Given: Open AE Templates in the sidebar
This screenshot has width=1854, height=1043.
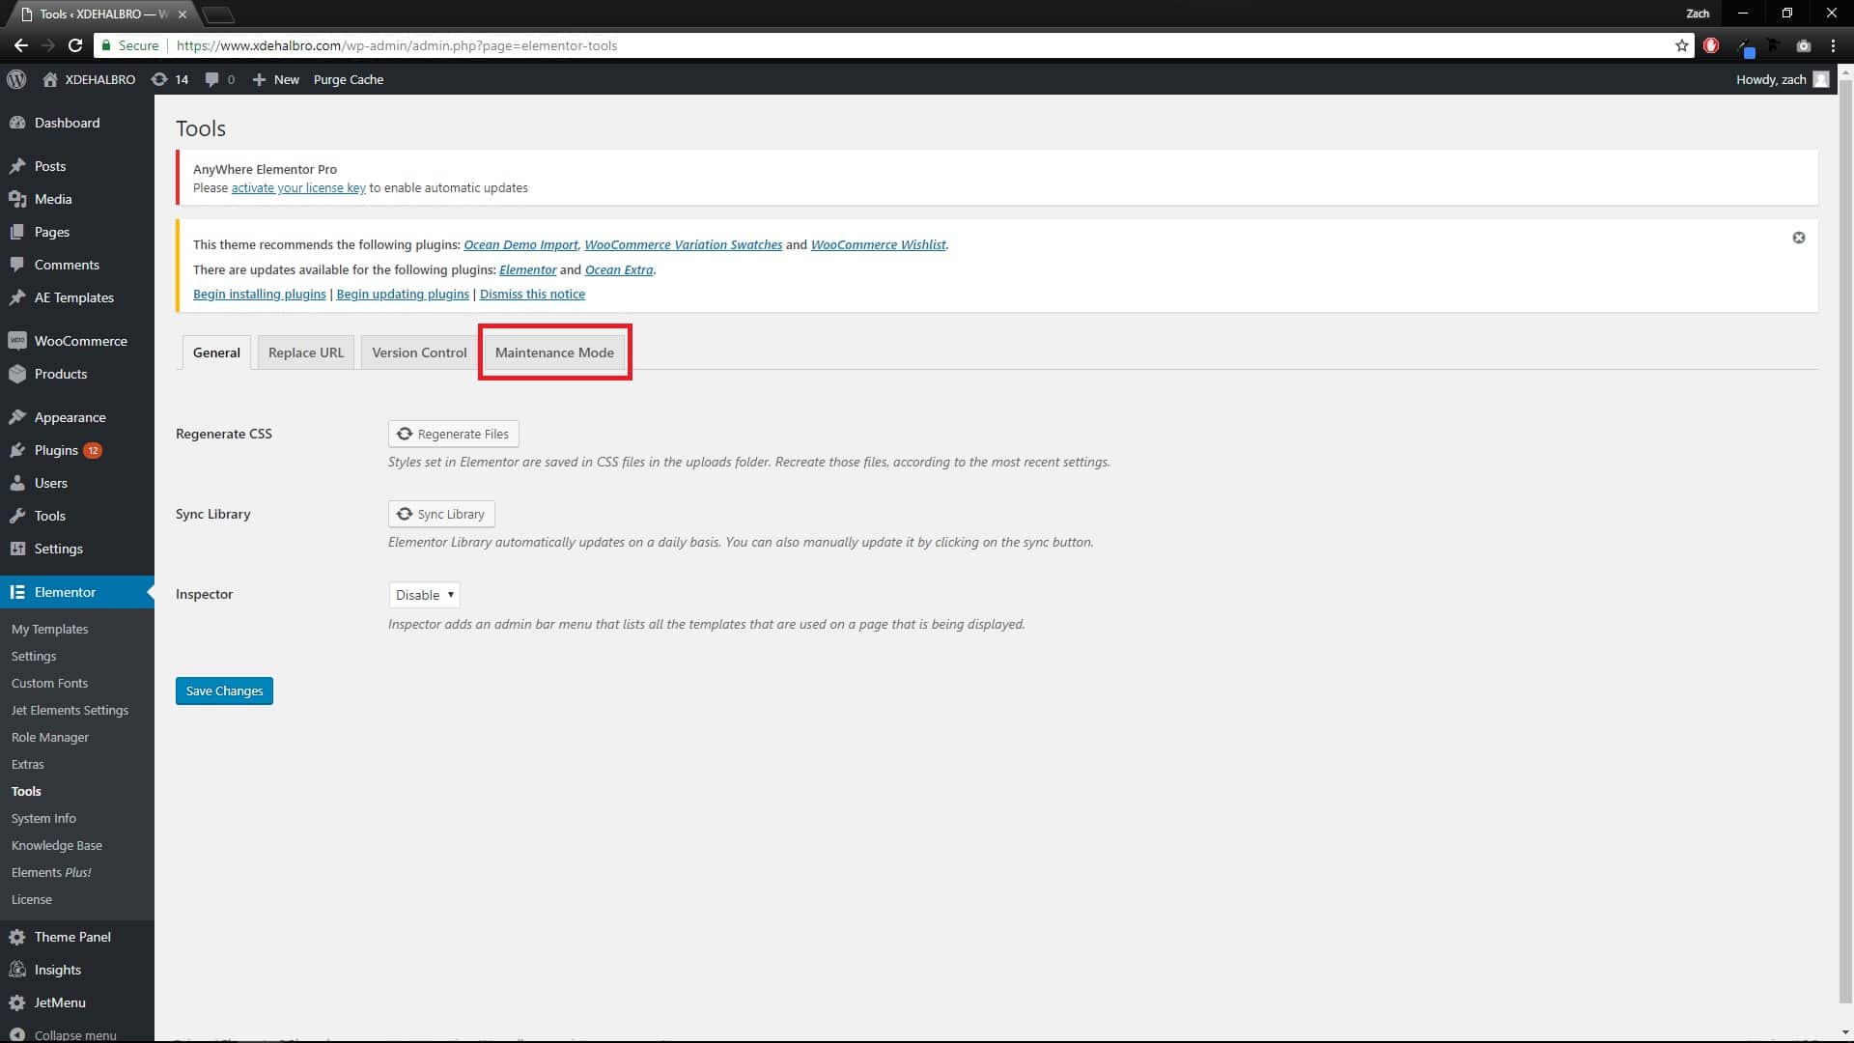Looking at the screenshot, I should [x=77, y=297].
